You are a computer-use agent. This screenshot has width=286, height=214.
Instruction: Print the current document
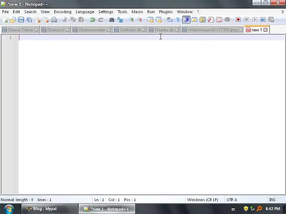click(x=54, y=20)
